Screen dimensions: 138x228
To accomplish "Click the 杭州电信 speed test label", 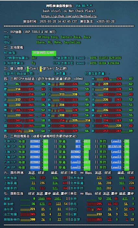I will tap(77, 178).
